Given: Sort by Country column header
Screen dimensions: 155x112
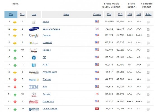Looking at the screenshot, I should tap(97, 15).
